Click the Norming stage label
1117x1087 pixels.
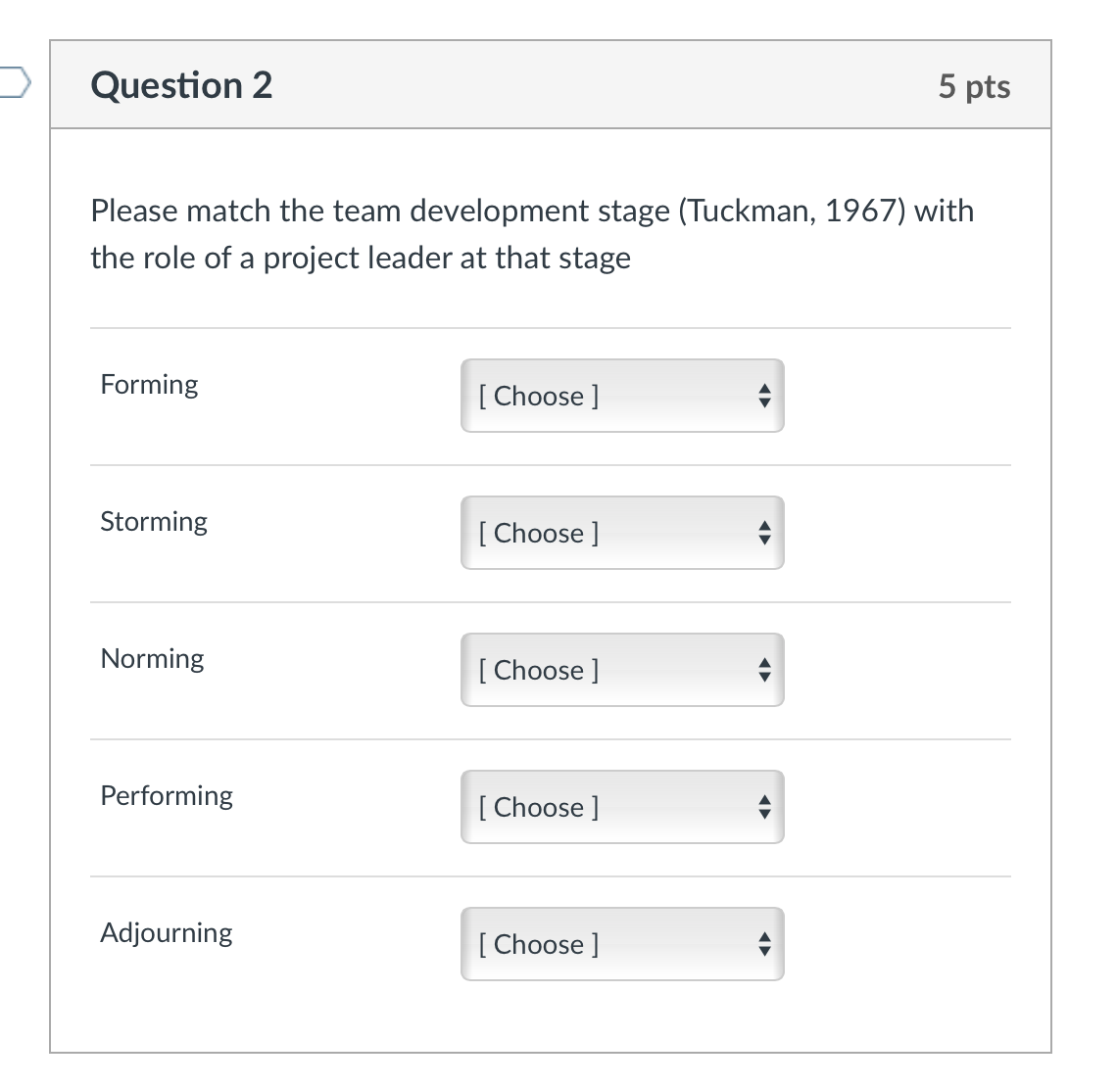[x=152, y=658]
